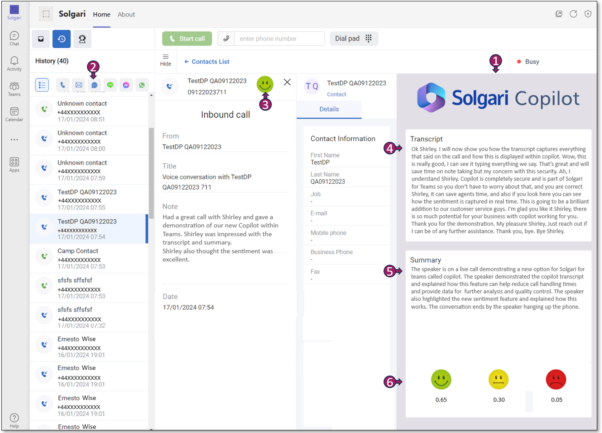The height and width of the screenshot is (433, 602).
Task: Click the enter phone number field
Action: coord(279,39)
